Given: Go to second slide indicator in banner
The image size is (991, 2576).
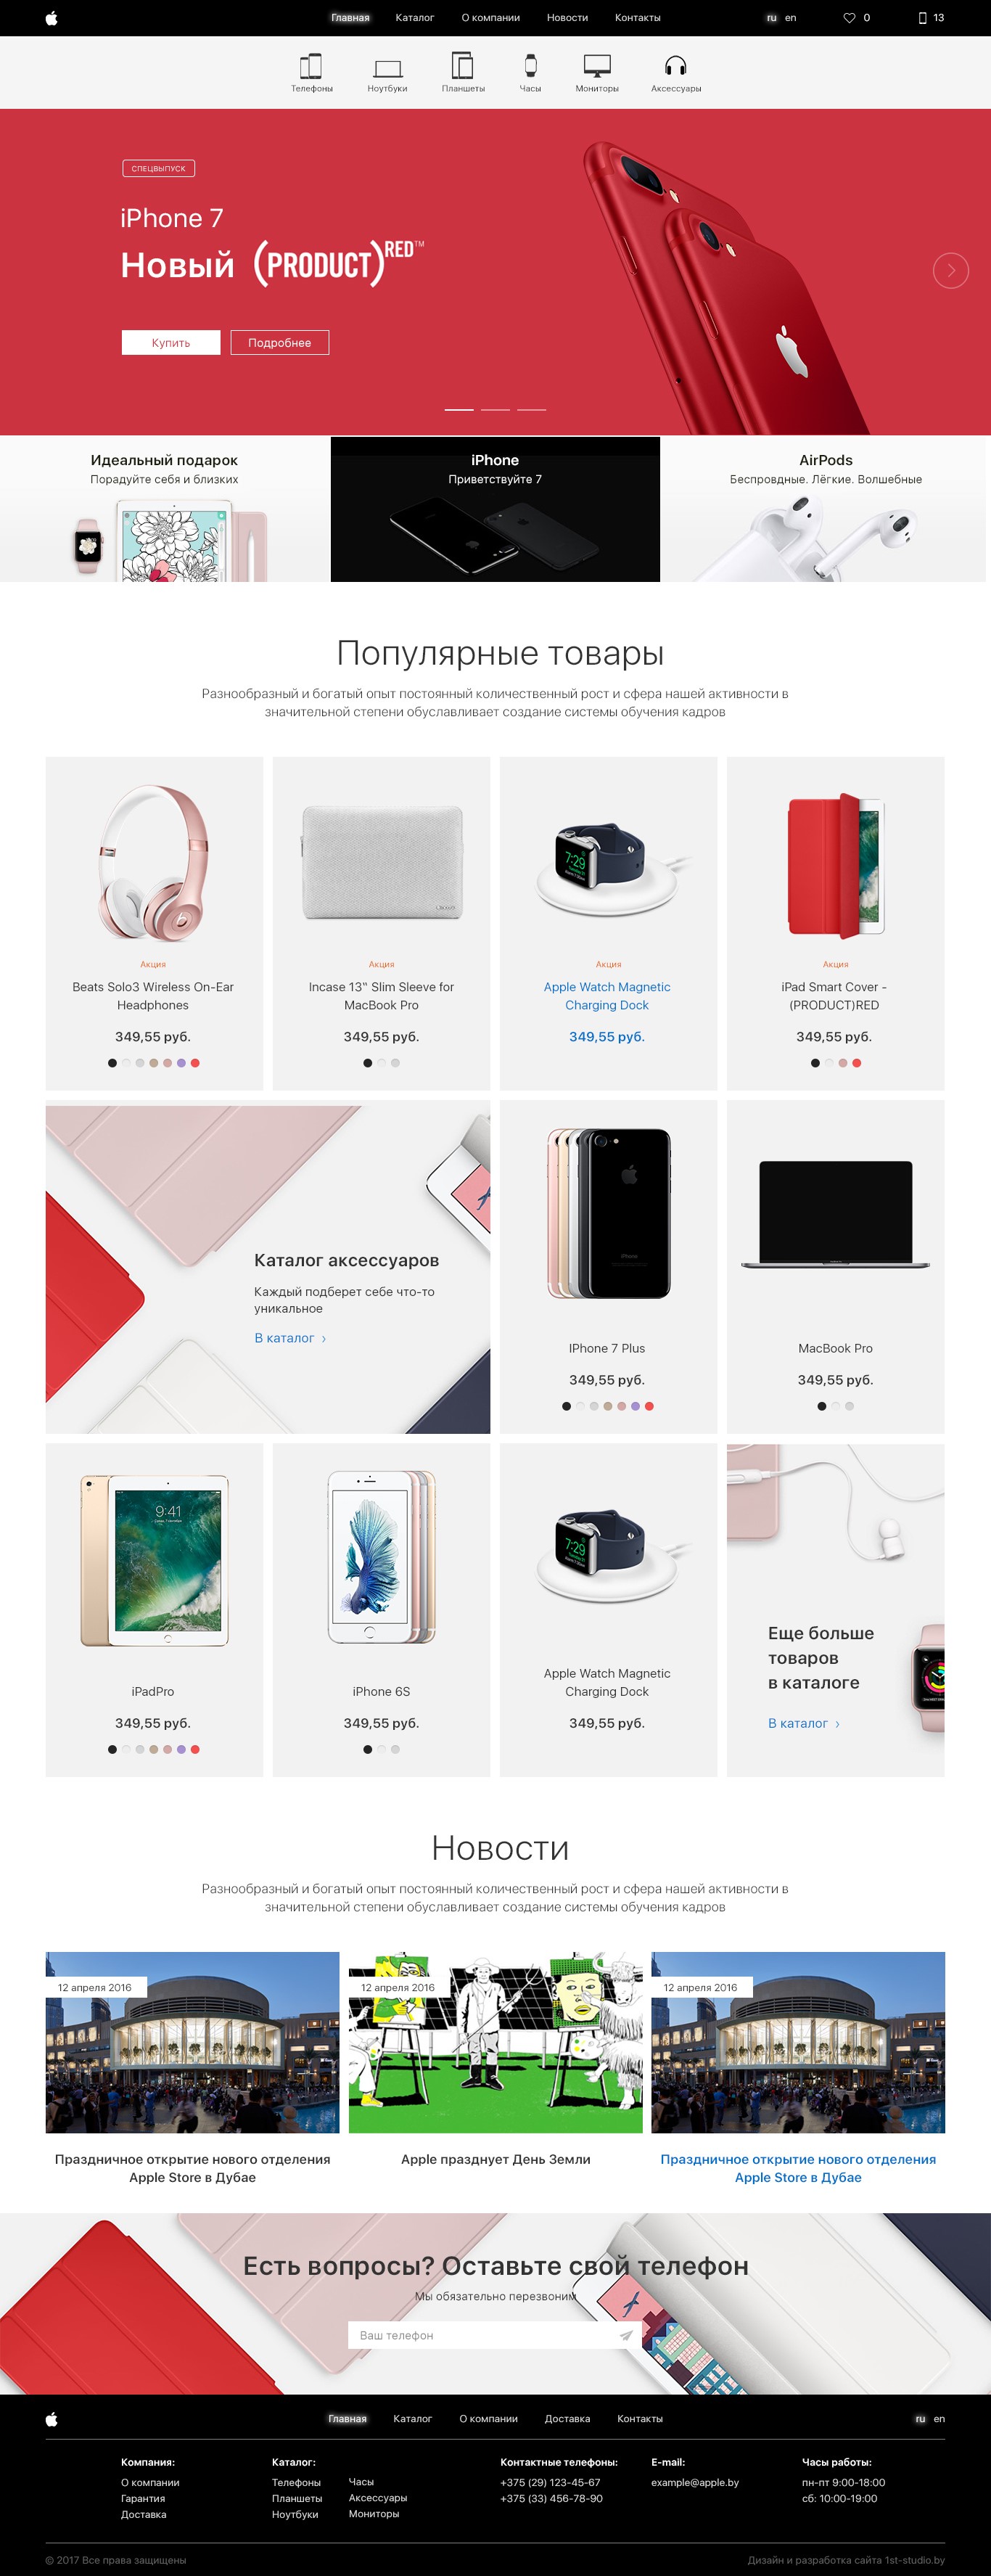Looking at the screenshot, I should coord(496,410).
